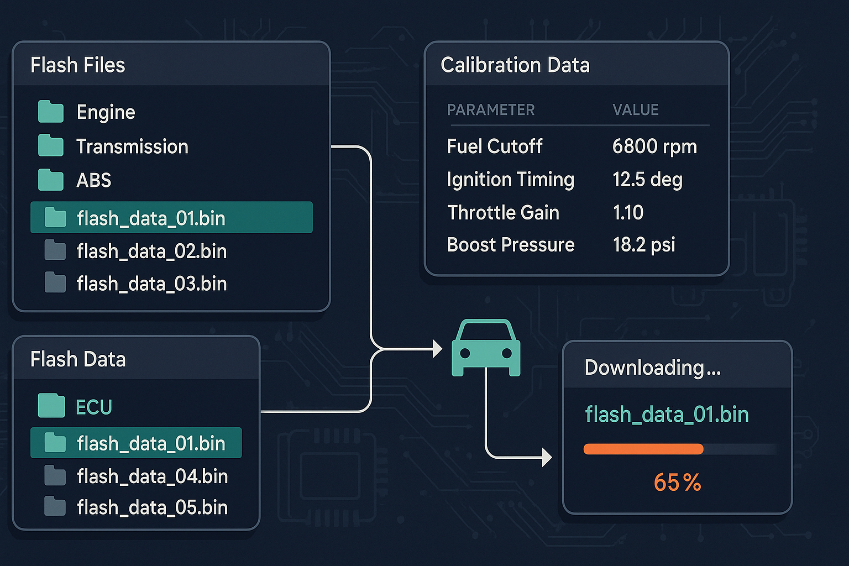Select flash_data_02.bin in Flash Files
Screen dimensions: 849x566
click(151, 250)
